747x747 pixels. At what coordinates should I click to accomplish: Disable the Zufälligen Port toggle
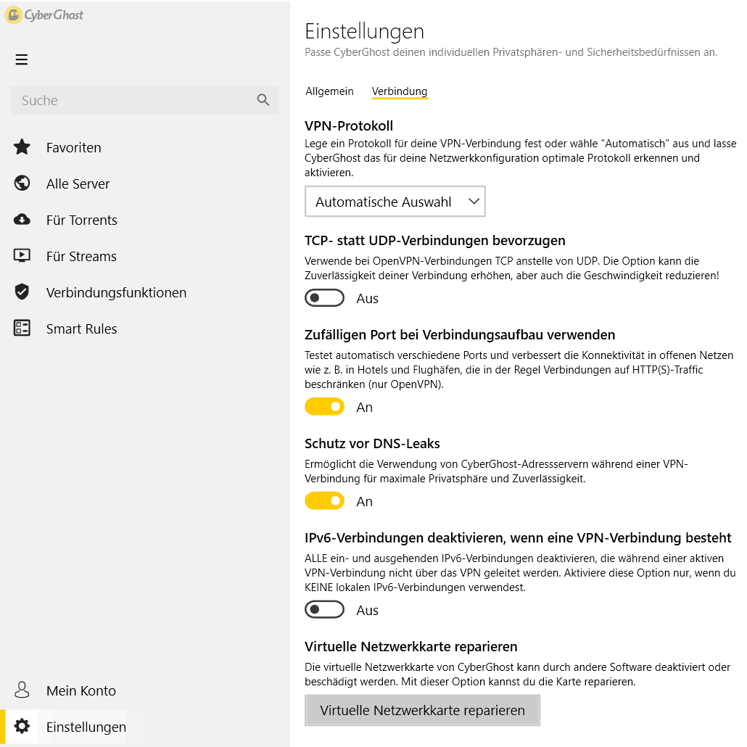(x=324, y=406)
